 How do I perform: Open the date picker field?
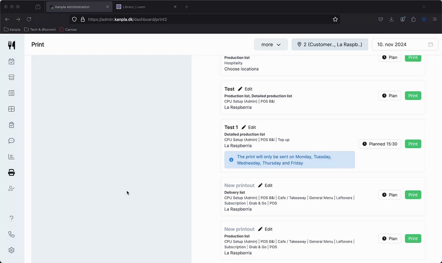tap(405, 44)
